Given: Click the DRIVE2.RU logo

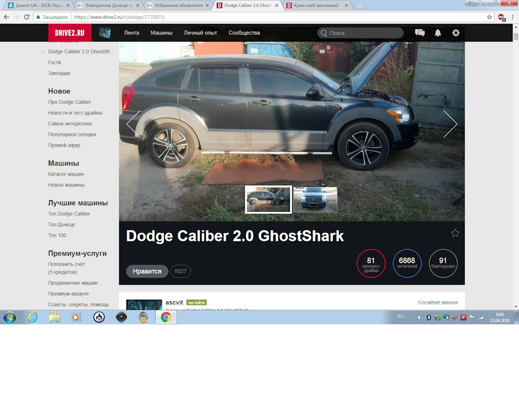Looking at the screenshot, I should pyautogui.click(x=70, y=33).
